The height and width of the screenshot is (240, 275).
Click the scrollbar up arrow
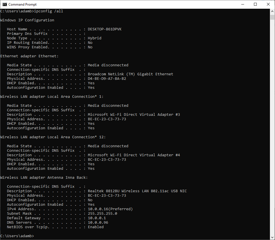coord(272,11)
